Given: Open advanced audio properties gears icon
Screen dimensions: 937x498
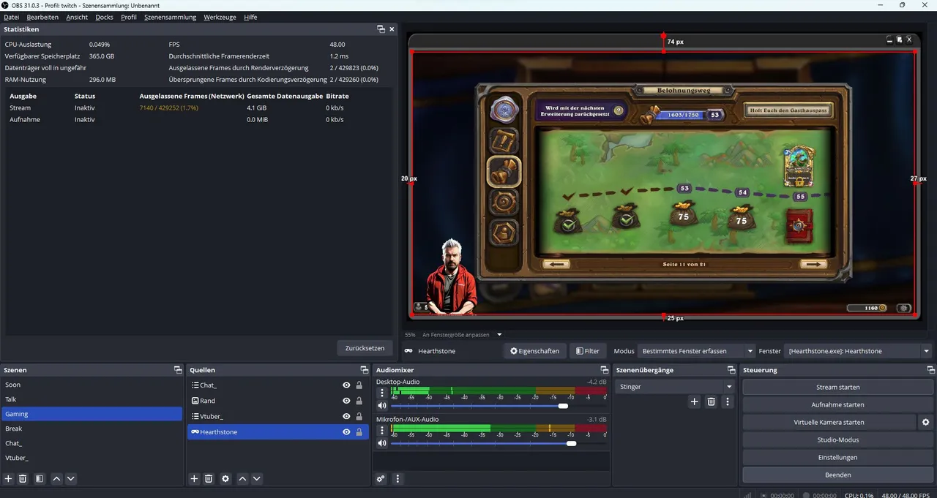Looking at the screenshot, I should (381, 478).
